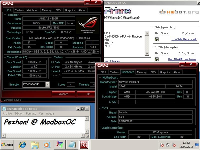The height and width of the screenshot is (150, 200).
Task: Click the show desktop tray icon
Action: (x=197, y=145)
